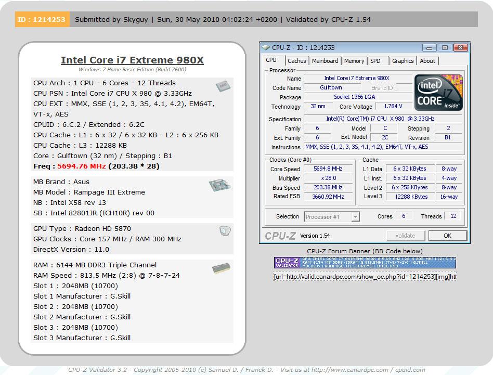This screenshot has width=493, height=375.
Task: Click the Rated FSB value 3660.92 MHz
Action: point(328,197)
